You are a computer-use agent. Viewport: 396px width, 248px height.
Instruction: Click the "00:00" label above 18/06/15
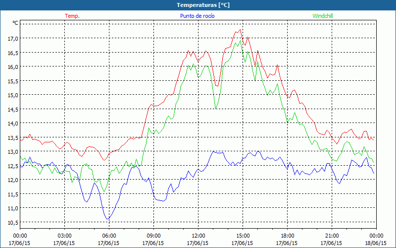pyautogui.click(x=376, y=236)
